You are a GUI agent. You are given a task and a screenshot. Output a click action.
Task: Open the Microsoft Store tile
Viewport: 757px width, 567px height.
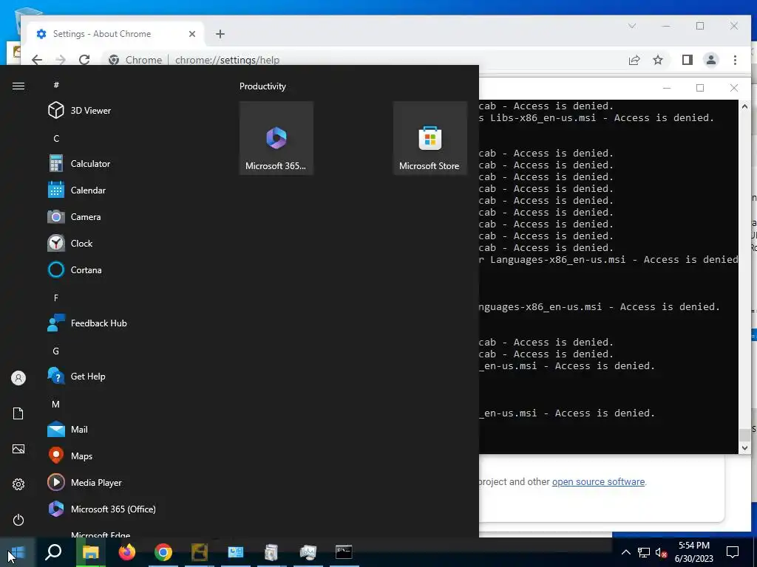click(430, 138)
